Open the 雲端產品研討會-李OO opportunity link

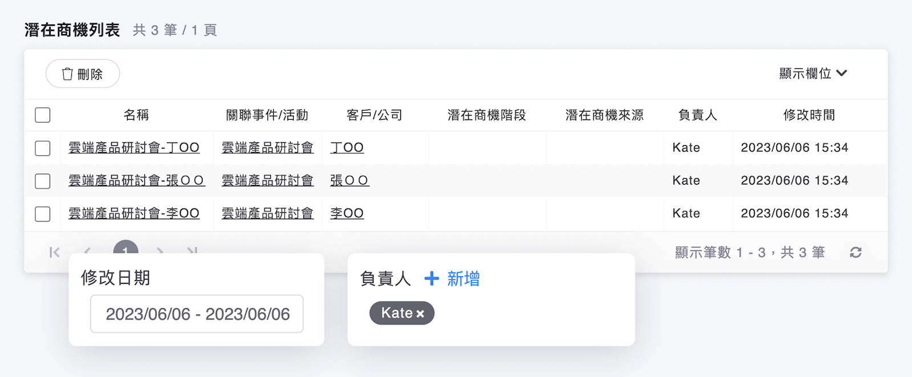pyautogui.click(x=134, y=214)
